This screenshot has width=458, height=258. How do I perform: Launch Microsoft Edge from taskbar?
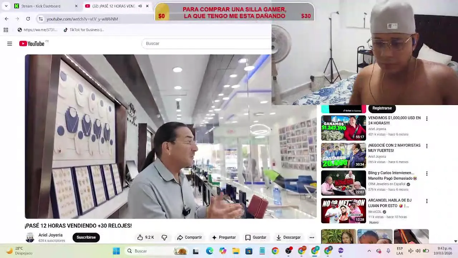tap(209, 251)
